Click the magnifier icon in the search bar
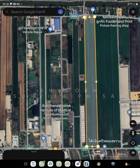Viewport: 140px width, 168px height. [x=7, y=12]
